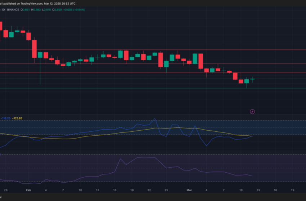Click the '25' date label on time axis

point(166,190)
